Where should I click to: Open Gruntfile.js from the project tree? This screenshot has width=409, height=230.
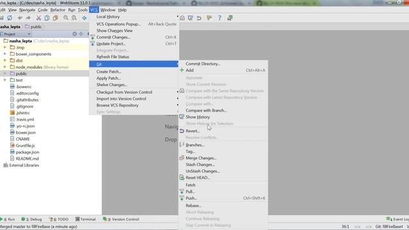25,146
